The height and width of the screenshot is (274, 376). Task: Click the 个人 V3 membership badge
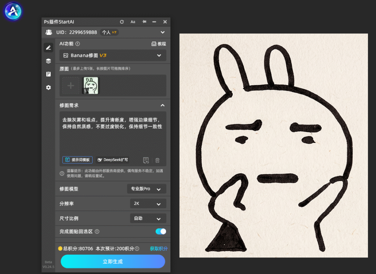coord(109,32)
